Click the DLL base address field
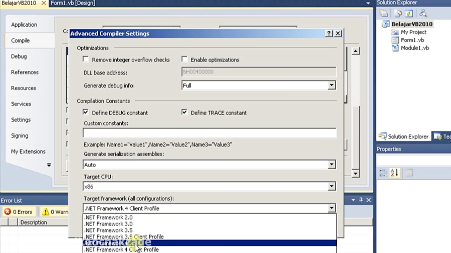This screenshot has width=451, height=253. coord(259,71)
